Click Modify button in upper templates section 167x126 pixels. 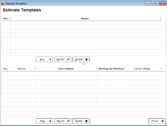point(63,59)
